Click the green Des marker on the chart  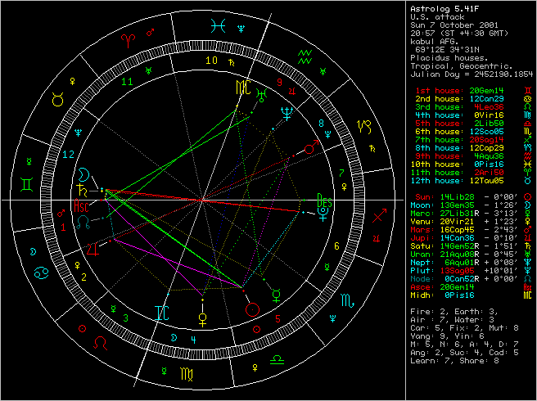tap(323, 200)
